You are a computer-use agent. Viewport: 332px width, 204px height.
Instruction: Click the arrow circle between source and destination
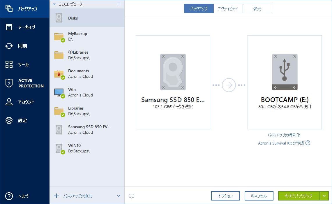[229, 85]
